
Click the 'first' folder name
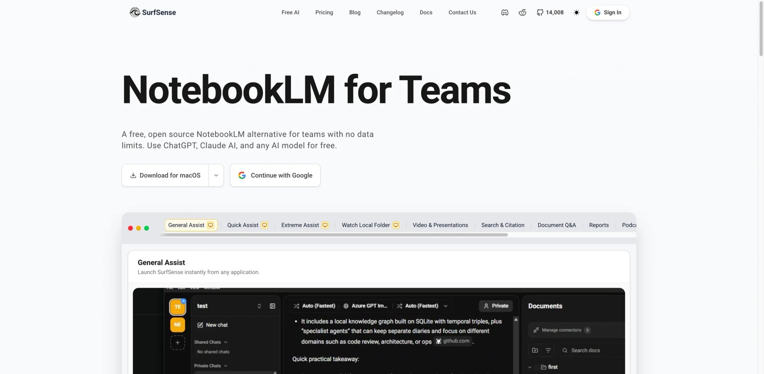pos(553,367)
